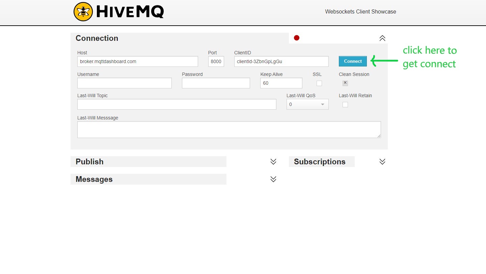
Task: Click the red connection status indicator
Action: point(297,38)
